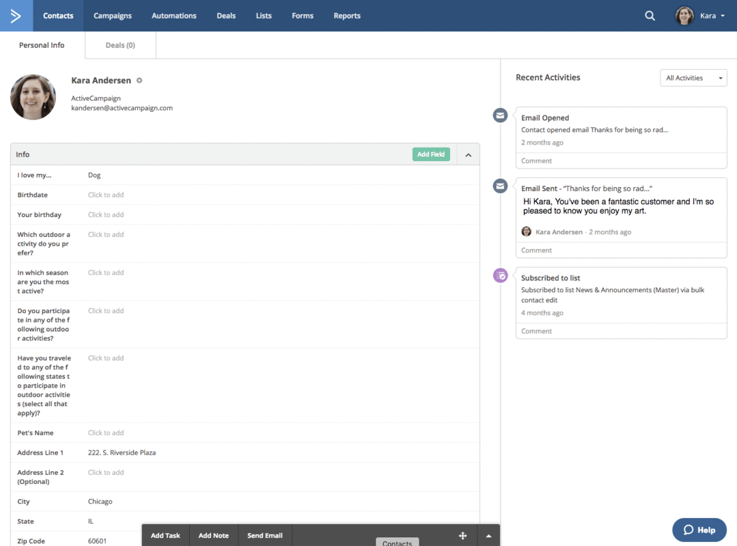737x546 pixels.
Task: Click the Add Field button
Action: pyautogui.click(x=431, y=154)
